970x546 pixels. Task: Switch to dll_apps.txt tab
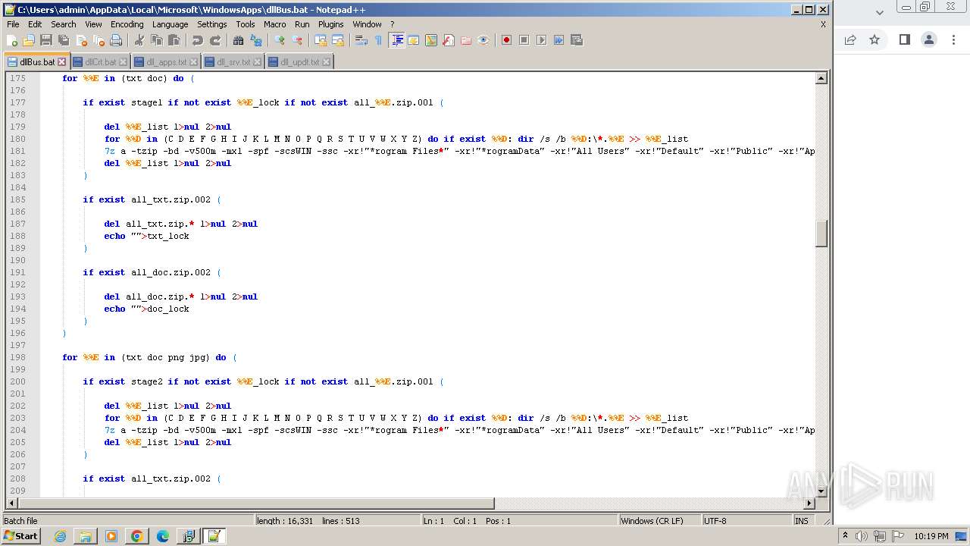(x=165, y=62)
